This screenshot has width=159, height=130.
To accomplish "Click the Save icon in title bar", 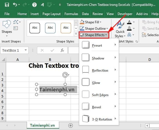I will click(x=7, y=5).
